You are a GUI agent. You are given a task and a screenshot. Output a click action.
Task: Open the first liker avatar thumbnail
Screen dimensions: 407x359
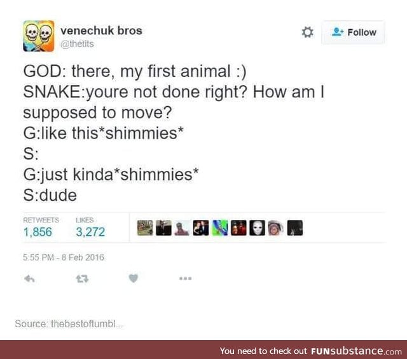tap(145, 227)
